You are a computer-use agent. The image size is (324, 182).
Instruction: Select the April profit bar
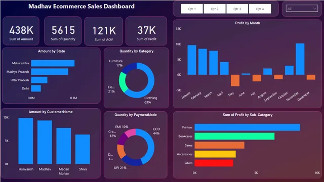(224, 68)
